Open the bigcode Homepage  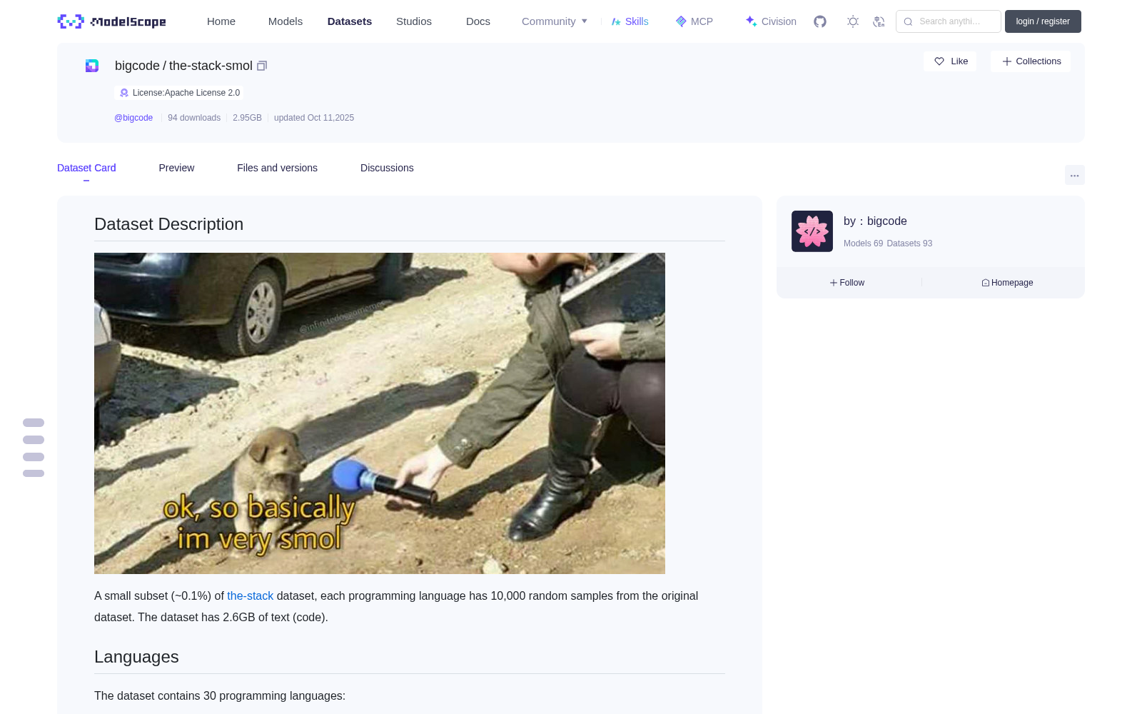(1007, 283)
